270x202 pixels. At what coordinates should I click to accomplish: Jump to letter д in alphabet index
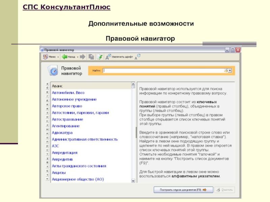pos(47,100)
